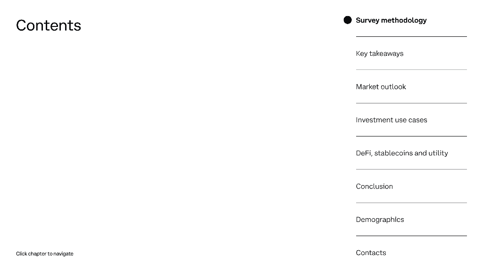The width and height of the screenshot is (483, 272).
Task: Click the divider line under Market outlook
Action: point(411,103)
